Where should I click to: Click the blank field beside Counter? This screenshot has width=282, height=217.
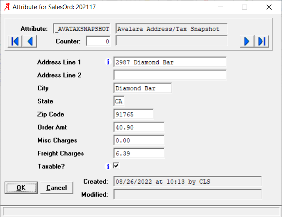171,41
